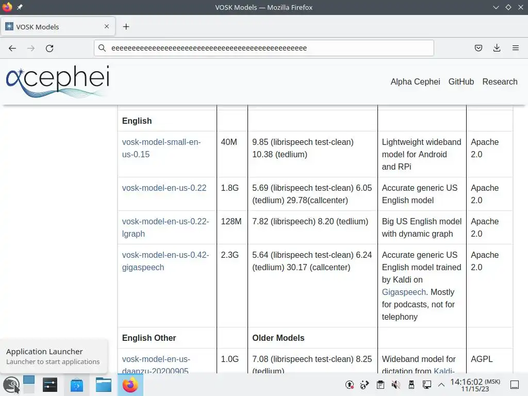Open the updates tray icon

[350, 385]
